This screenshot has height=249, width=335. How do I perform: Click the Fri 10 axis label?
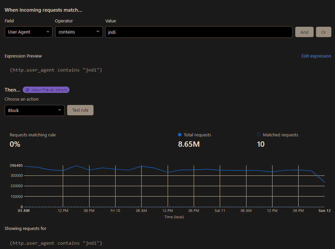(x=115, y=211)
